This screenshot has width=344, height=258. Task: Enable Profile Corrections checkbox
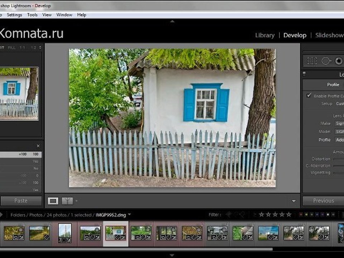click(309, 95)
